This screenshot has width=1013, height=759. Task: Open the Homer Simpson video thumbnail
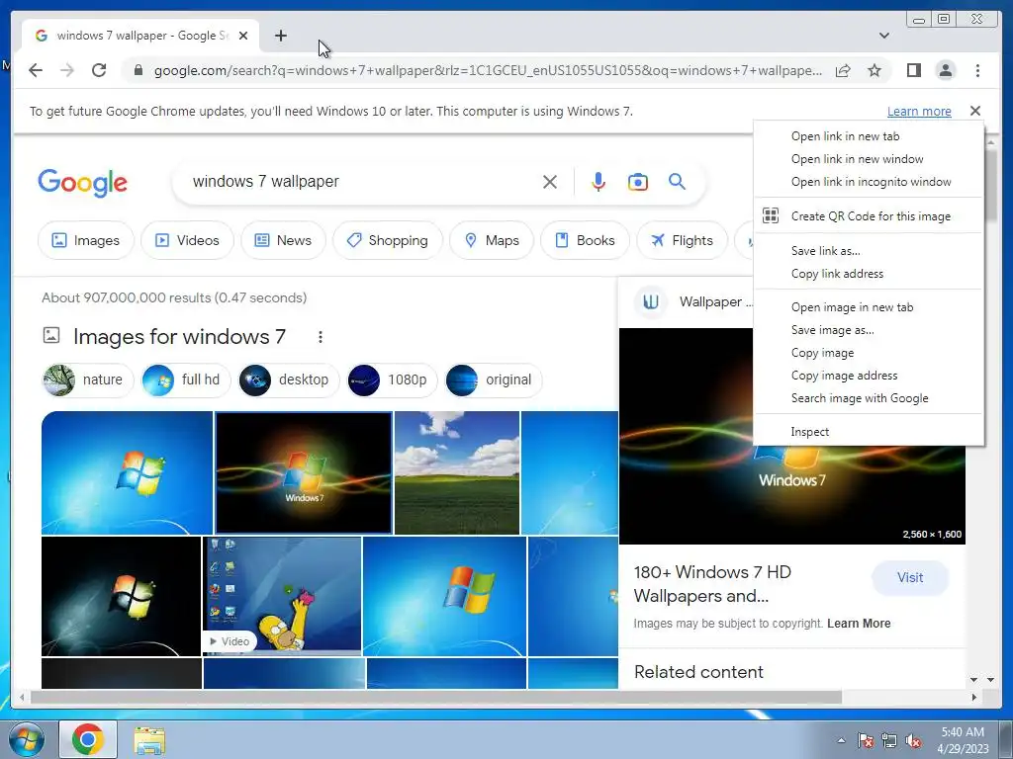(x=282, y=596)
